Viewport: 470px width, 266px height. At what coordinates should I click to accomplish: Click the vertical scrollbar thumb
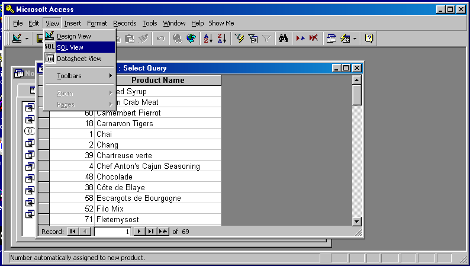point(356,95)
